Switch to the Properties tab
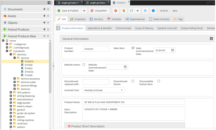 pyautogui.click(x=78, y=19)
